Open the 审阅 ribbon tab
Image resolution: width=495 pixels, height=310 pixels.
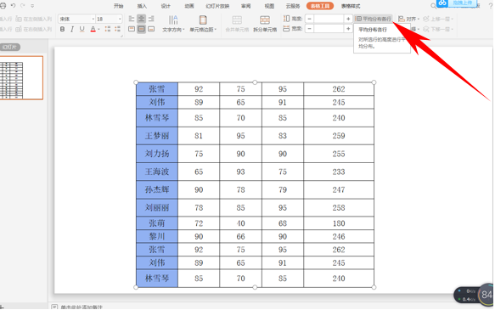click(x=246, y=6)
